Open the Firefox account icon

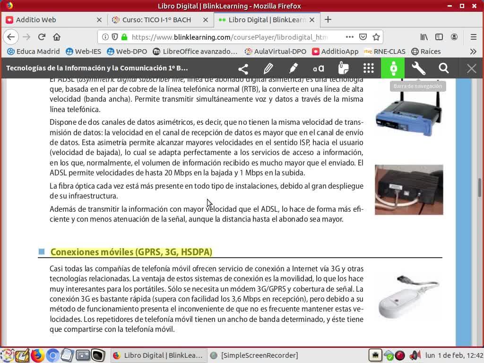tap(454, 37)
